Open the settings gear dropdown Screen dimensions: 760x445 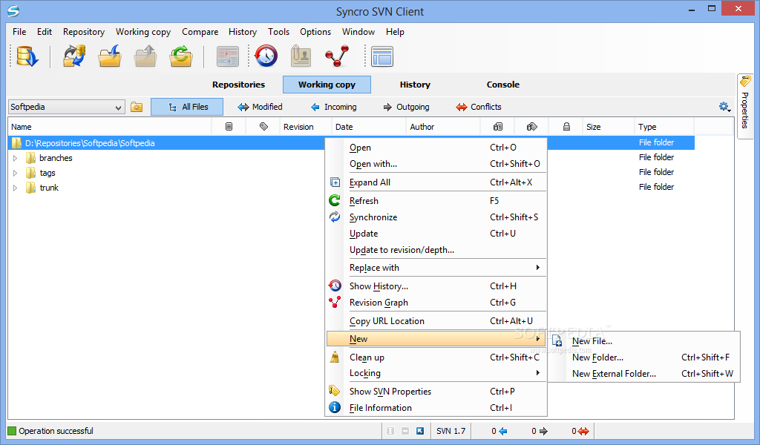point(724,107)
